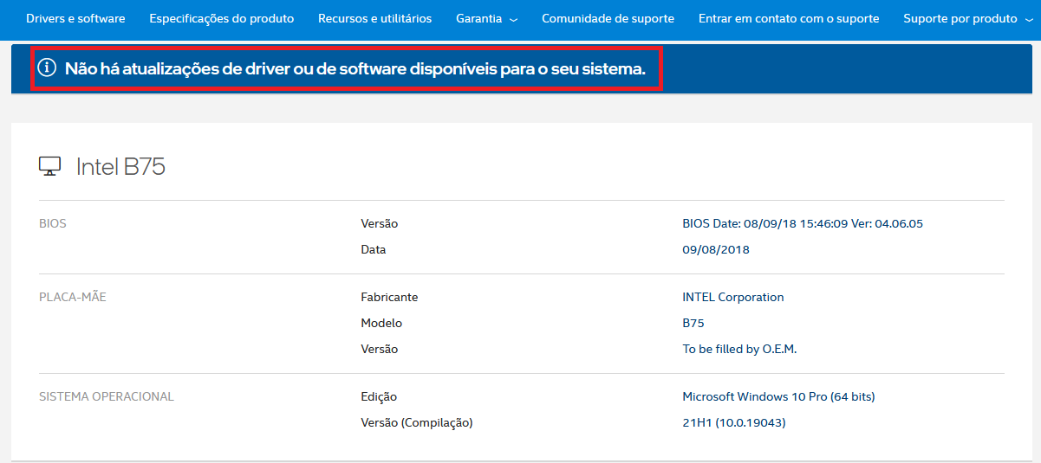Click the PLACA-MÃE section label
Viewport: 1041px width, 463px height.
[73, 297]
